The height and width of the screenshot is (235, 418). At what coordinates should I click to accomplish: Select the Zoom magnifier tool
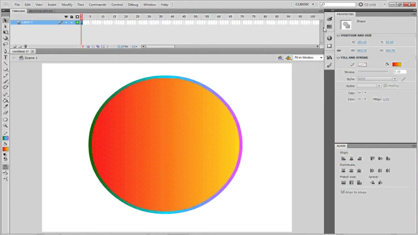(5, 125)
